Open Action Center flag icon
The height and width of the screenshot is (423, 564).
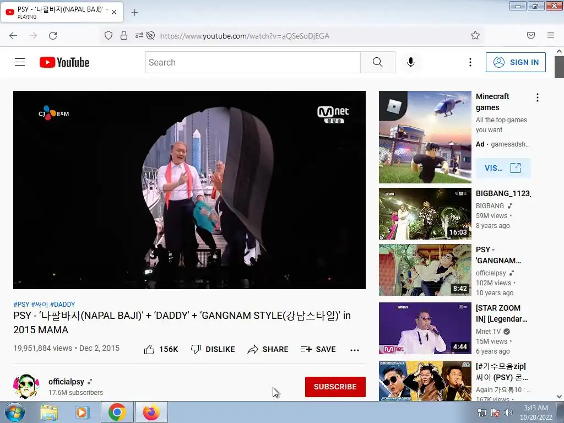pyautogui.click(x=495, y=413)
